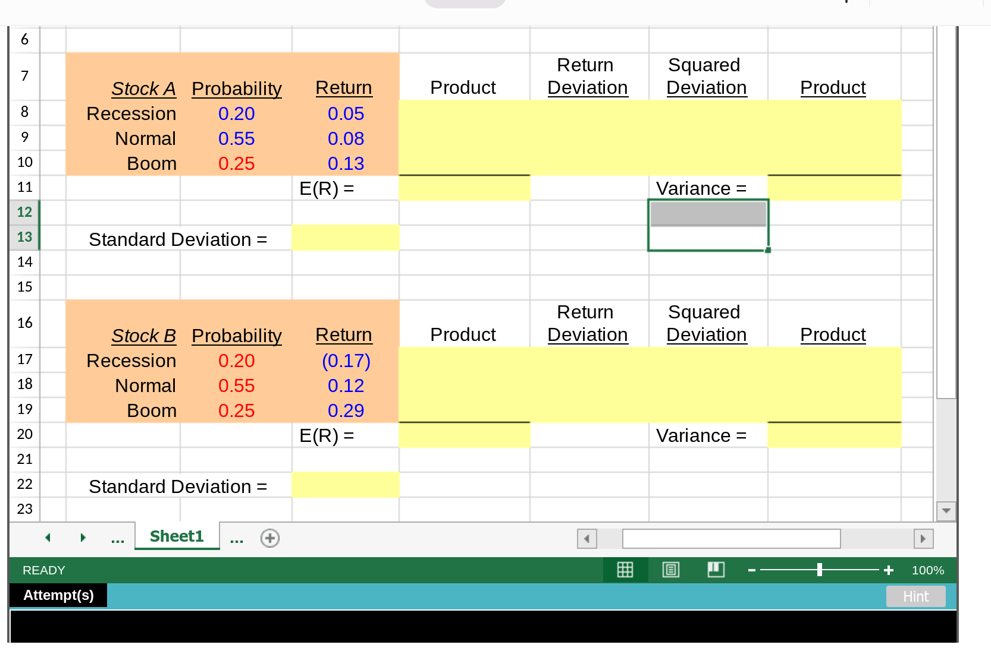Select the Page Break Preview icon
Image resolution: width=991 pixels, height=651 pixels.
coord(716,570)
